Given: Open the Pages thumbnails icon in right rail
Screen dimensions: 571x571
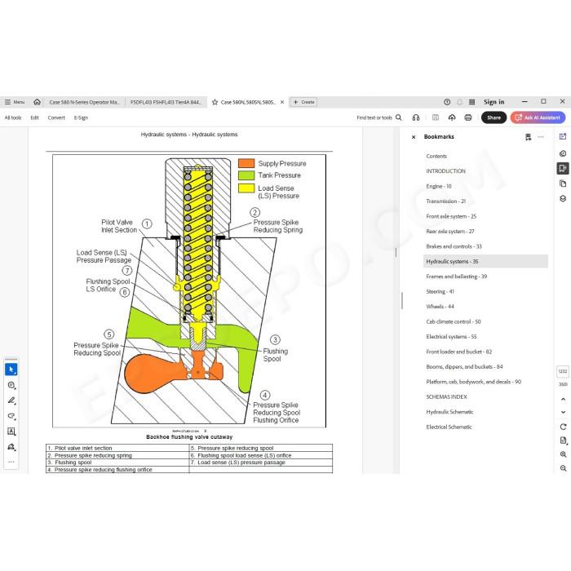Looking at the screenshot, I should click(x=563, y=184).
